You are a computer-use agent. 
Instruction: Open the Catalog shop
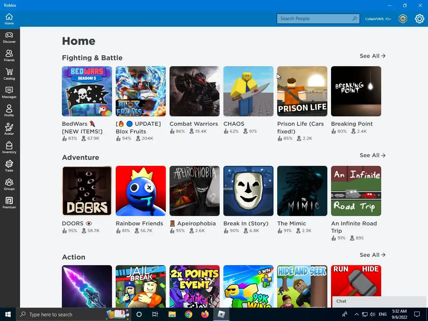click(x=9, y=74)
